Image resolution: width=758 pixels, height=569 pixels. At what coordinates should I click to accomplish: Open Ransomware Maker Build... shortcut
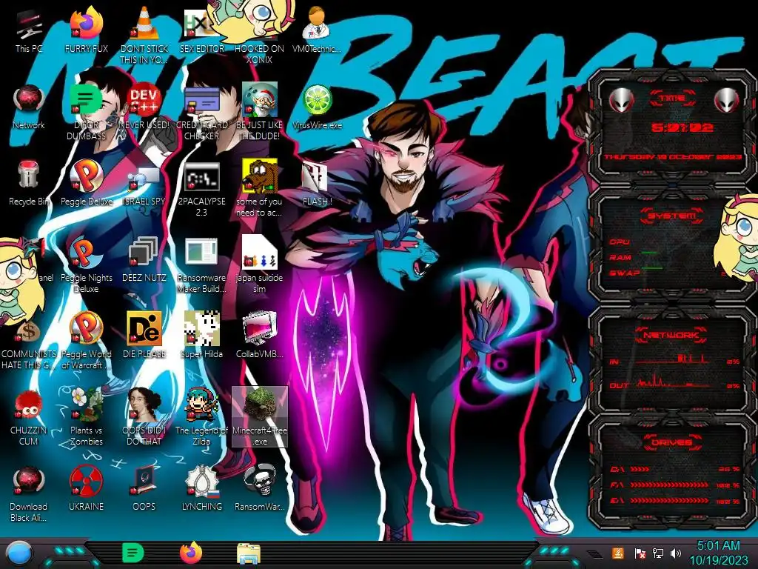201,265
